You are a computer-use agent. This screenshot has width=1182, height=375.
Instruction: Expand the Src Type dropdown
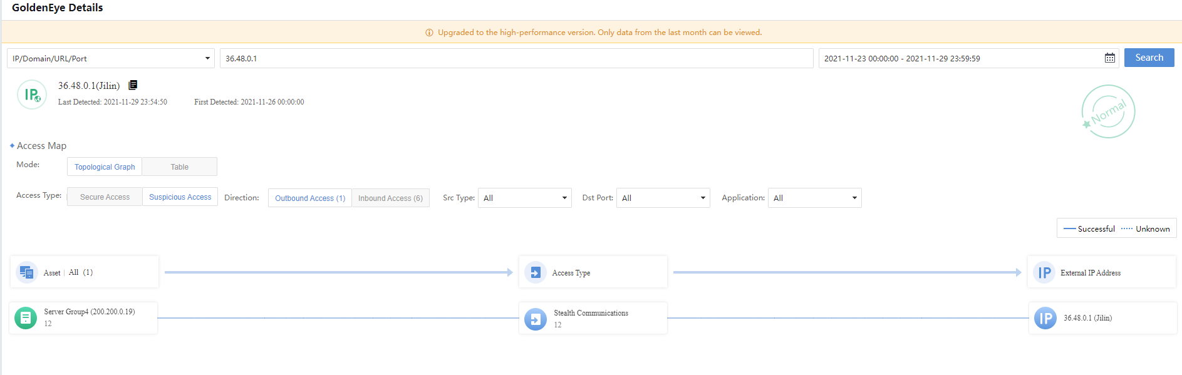pos(525,198)
